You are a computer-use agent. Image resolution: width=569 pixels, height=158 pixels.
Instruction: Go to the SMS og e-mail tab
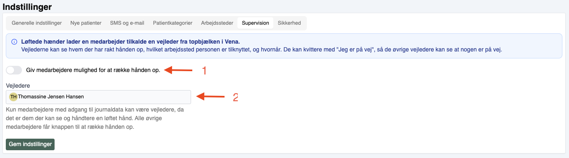coord(127,23)
